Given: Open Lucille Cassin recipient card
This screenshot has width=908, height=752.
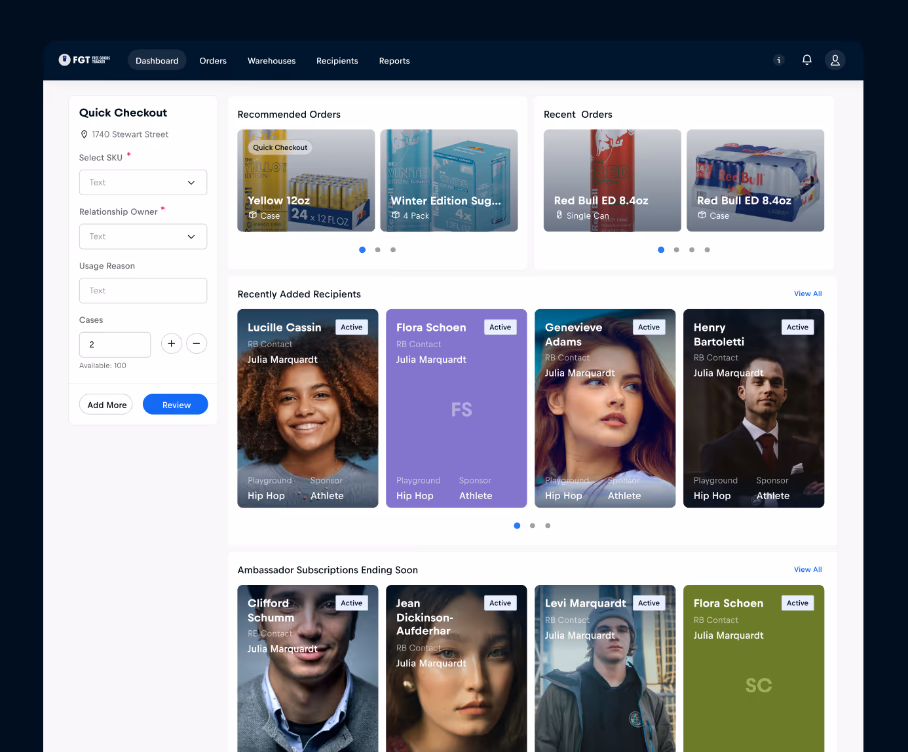Looking at the screenshot, I should coord(308,409).
